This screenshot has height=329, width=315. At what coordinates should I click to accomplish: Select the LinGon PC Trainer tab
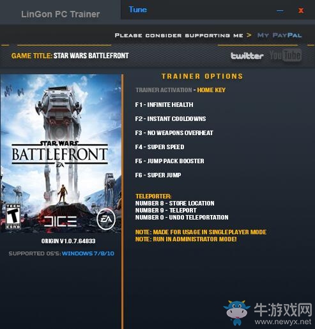(61, 14)
